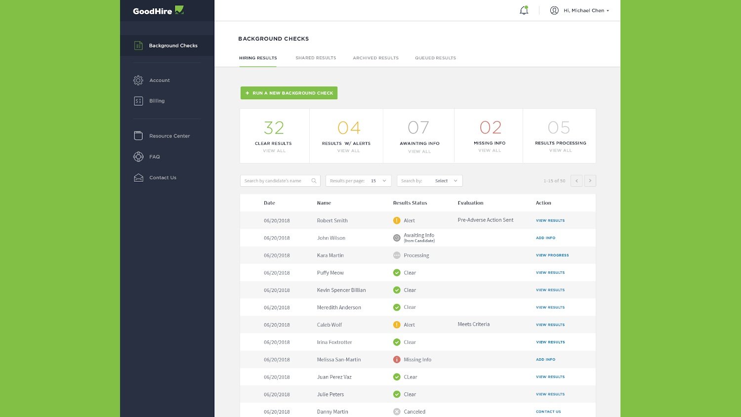
Task: Click the search magnifier in candidate search
Action: 314,180
